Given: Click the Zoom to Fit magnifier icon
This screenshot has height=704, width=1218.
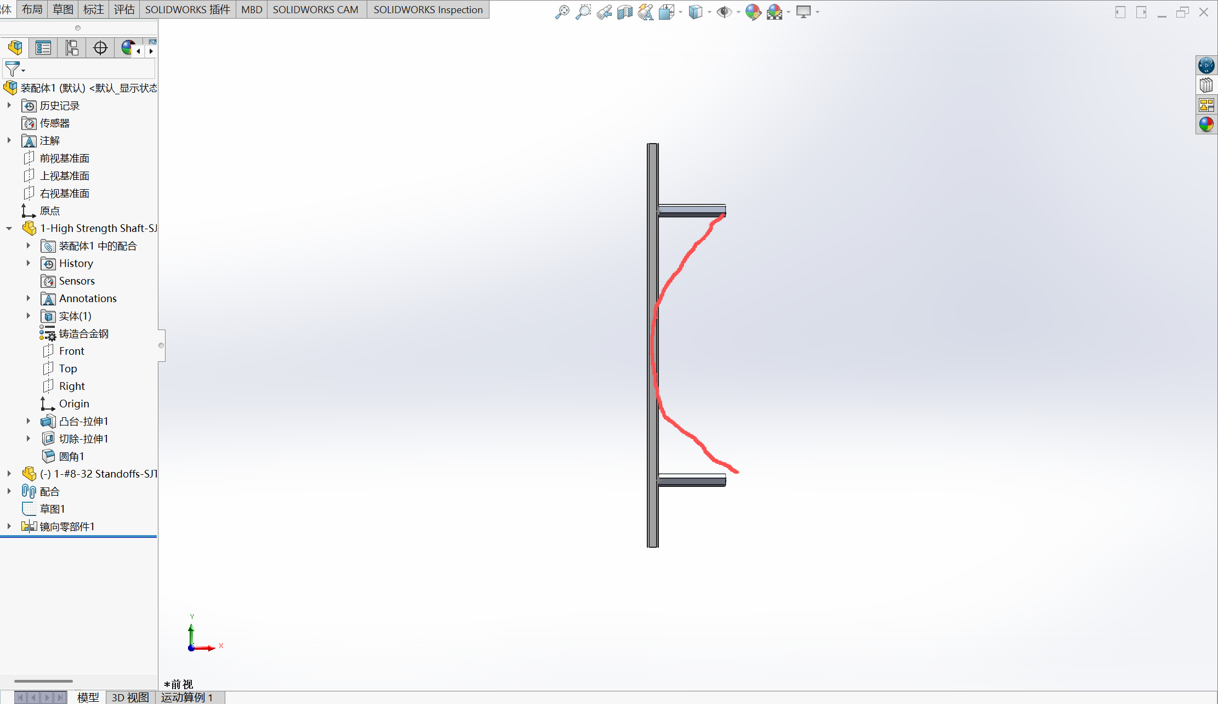Looking at the screenshot, I should 562,12.
